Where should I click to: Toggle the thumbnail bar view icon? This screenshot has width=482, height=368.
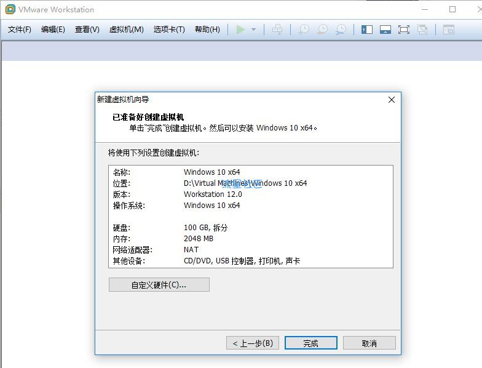(x=385, y=30)
